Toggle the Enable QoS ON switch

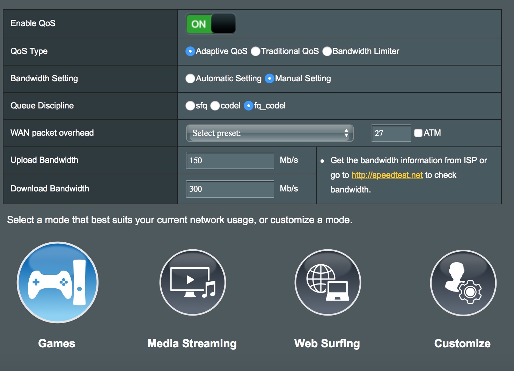click(x=211, y=24)
